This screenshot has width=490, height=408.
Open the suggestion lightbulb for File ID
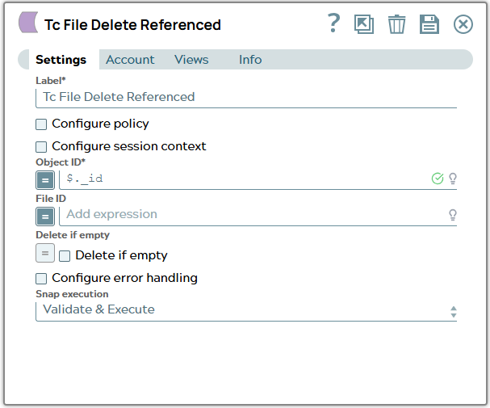point(453,215)
